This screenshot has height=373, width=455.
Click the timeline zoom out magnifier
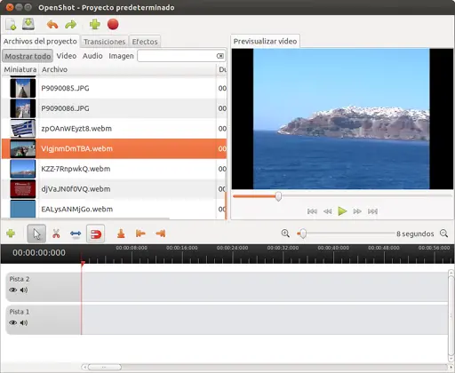pos(443,234)
